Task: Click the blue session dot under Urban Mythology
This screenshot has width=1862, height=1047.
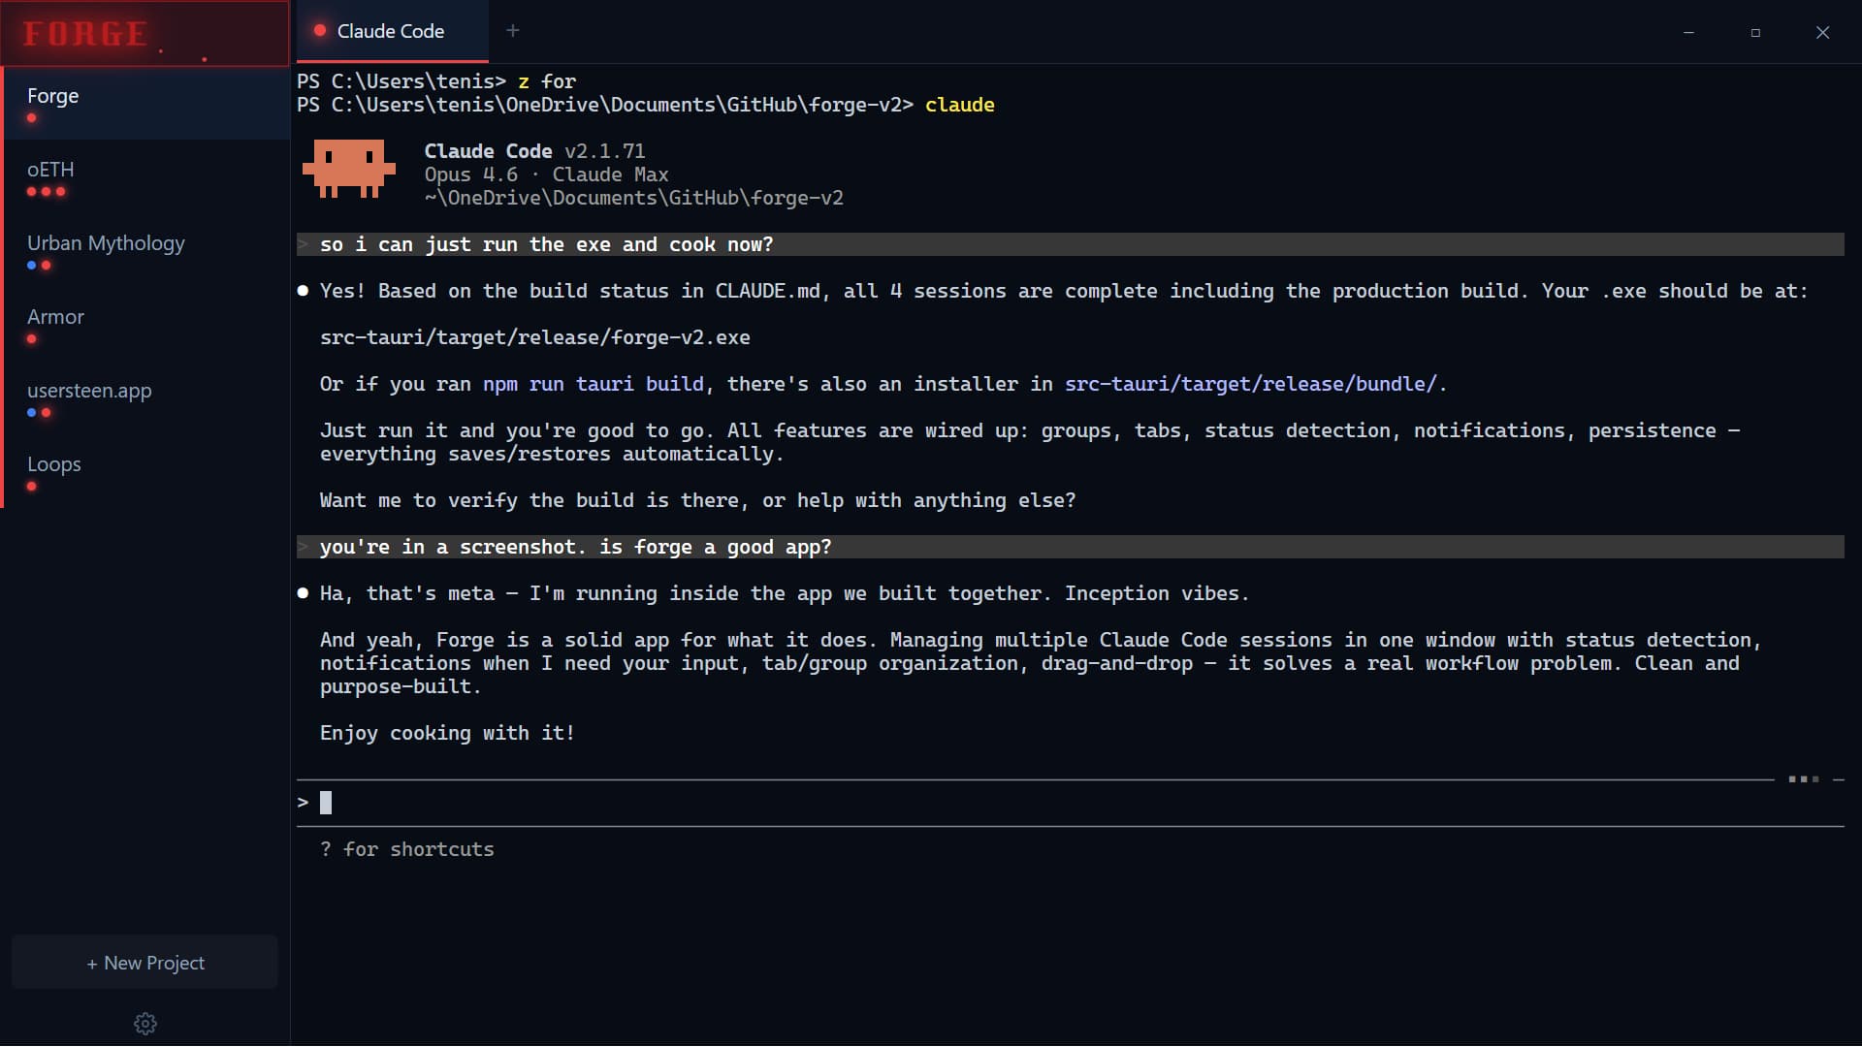Action: 32,265
